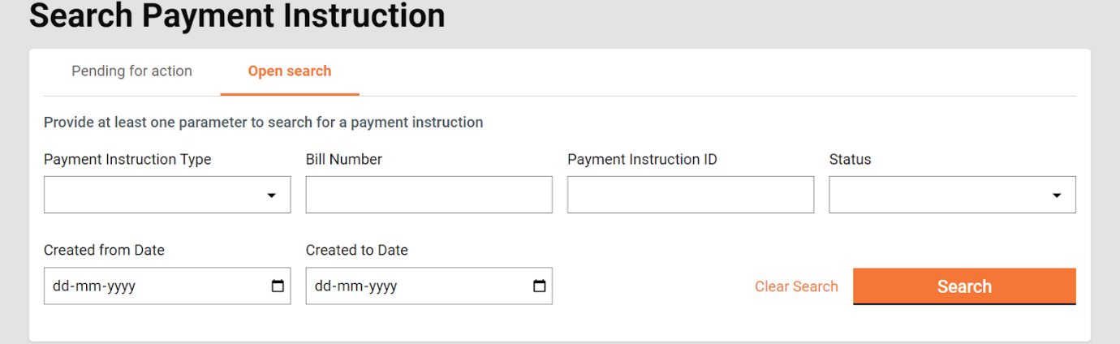The width and height of the screenshot is (1120, 344).
Task: Focus the Payment Instruction ID text box
Action: click(x=690, y=195)
